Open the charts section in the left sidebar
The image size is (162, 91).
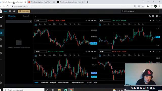pyautogui.click(x=1, y=33)
